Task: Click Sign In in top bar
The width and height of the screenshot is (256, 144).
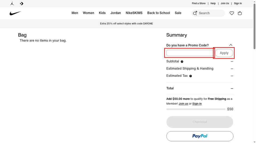Action: tap(238, 3)
